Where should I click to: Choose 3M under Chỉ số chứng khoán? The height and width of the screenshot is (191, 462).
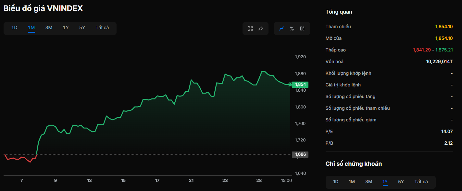(x=369, y=182)
